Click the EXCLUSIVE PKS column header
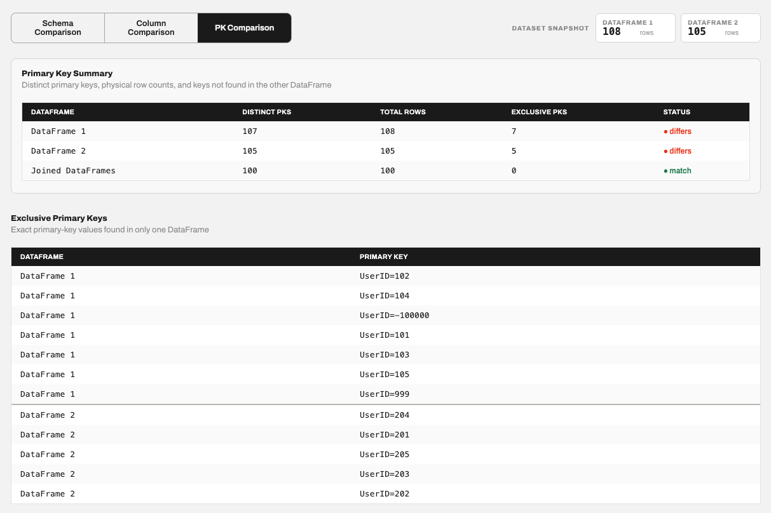771x513 pixels. (x=539, y=112)
